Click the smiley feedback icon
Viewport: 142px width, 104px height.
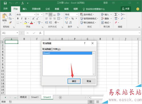(138, 9)
